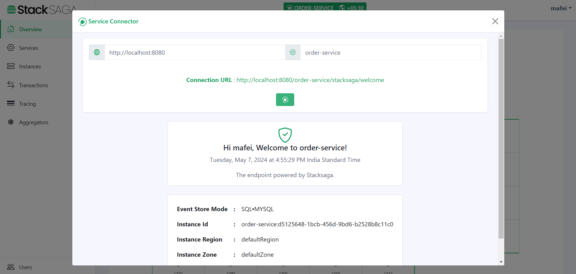Select the Instance Id value text

pyautogui.click(x=317, y=224)
